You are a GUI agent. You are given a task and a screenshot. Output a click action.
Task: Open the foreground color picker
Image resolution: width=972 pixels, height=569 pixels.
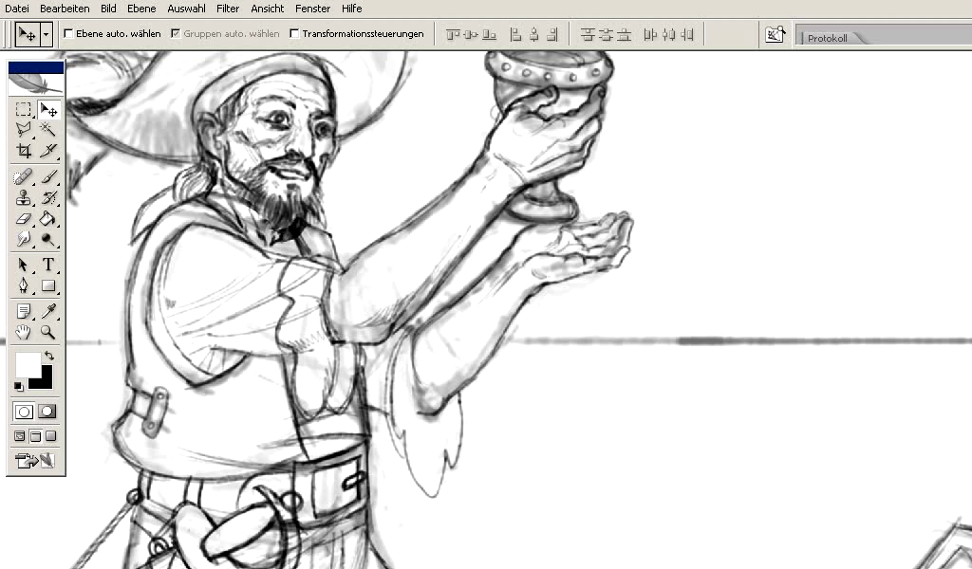(x=27, y=364)
